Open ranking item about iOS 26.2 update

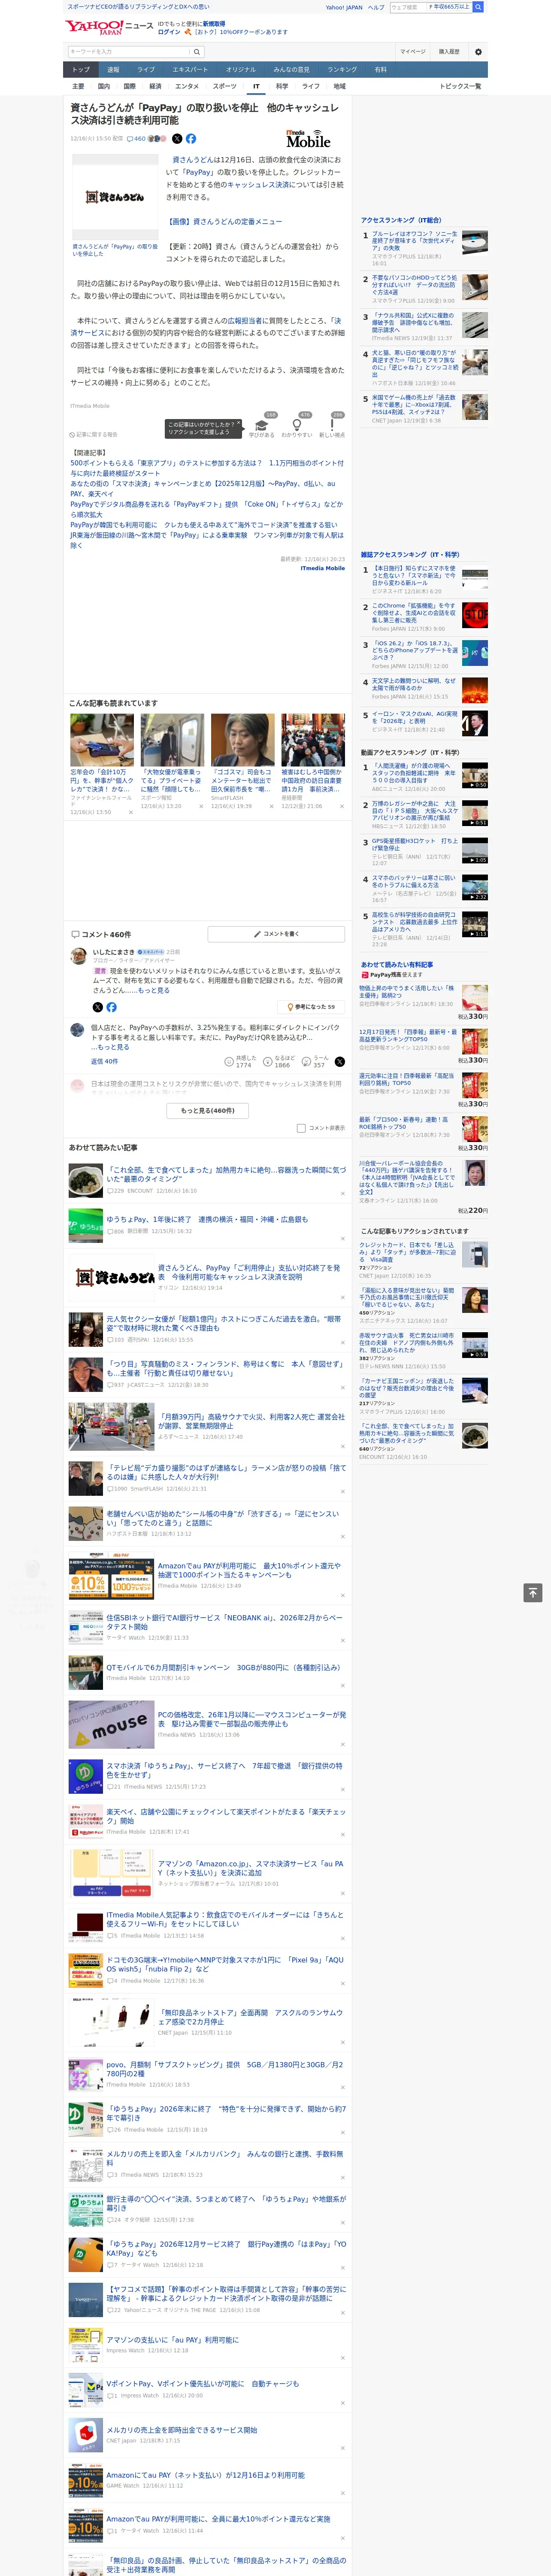pos(414,651)
